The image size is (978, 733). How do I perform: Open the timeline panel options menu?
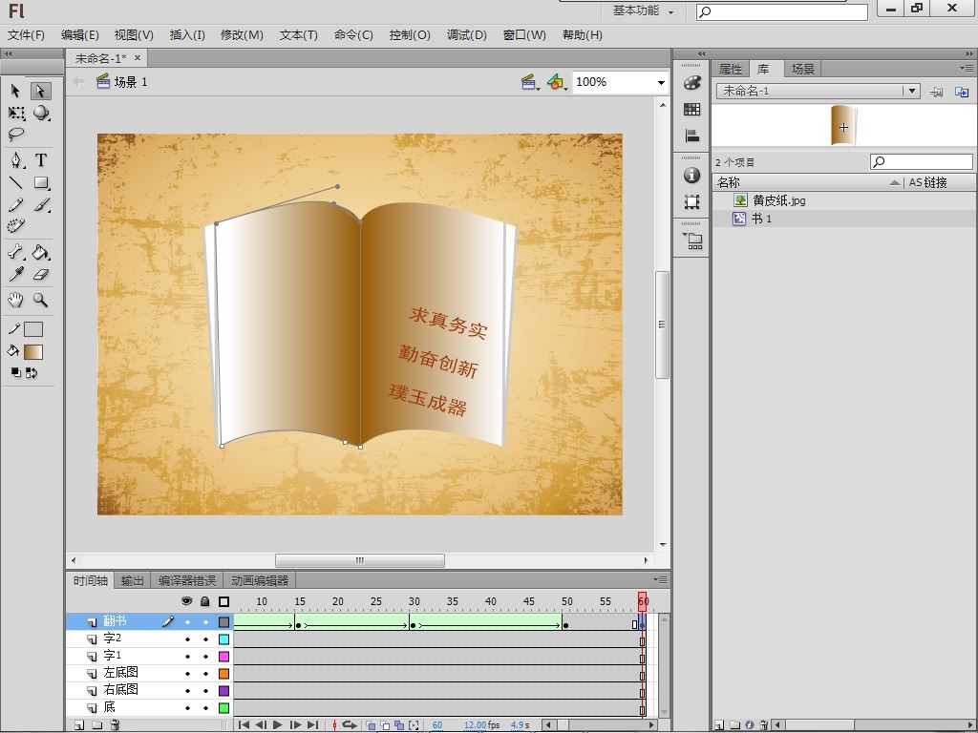(x=661, y=579)
